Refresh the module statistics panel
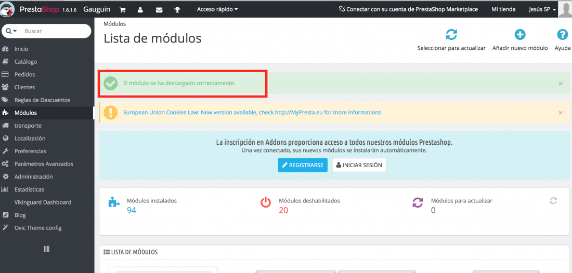The image size is (572, 273). (553, 200)
